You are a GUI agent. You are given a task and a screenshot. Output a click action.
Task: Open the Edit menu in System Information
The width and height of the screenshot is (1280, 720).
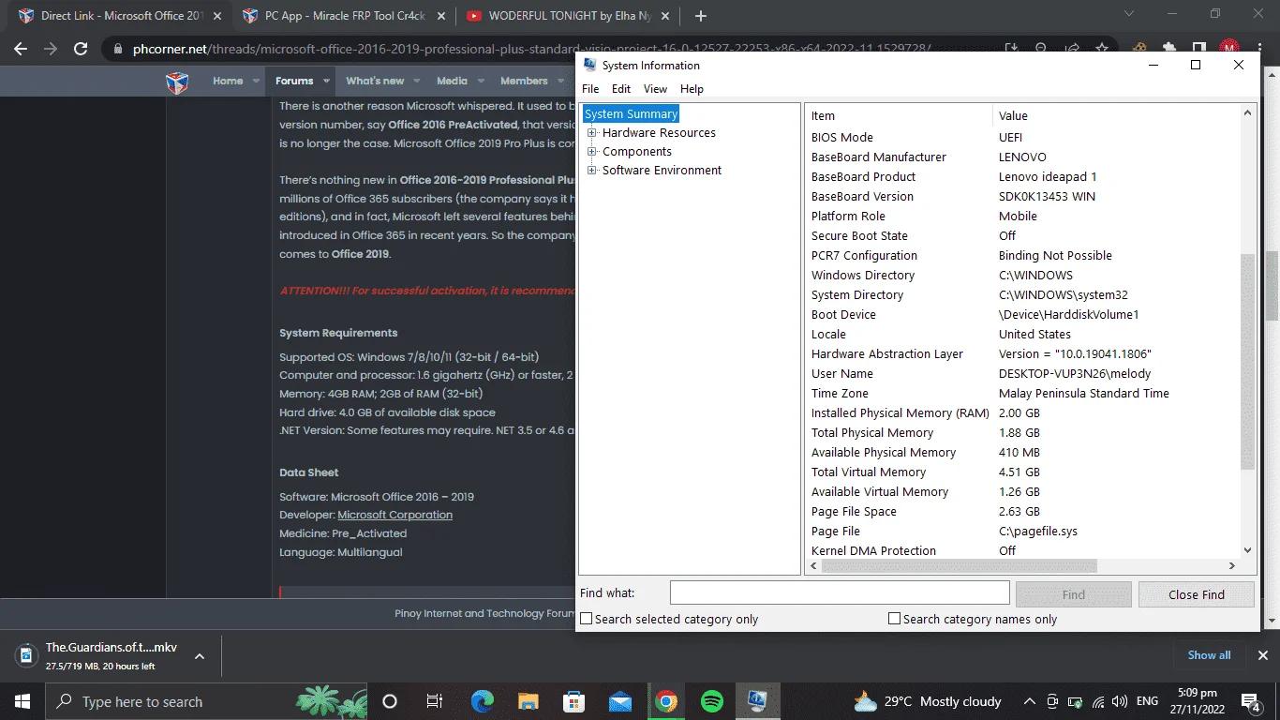621,89
